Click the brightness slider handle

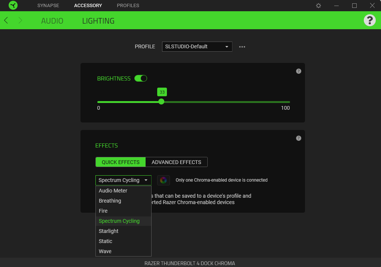(161, 101)
